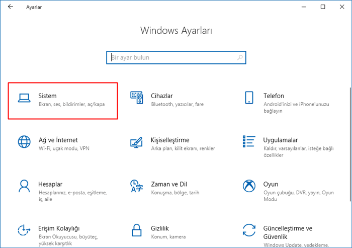The height and width of the screenshot is (248, 352).
Task: Click 'Konum, kamera' description
Action: click(x=168, y=237)
